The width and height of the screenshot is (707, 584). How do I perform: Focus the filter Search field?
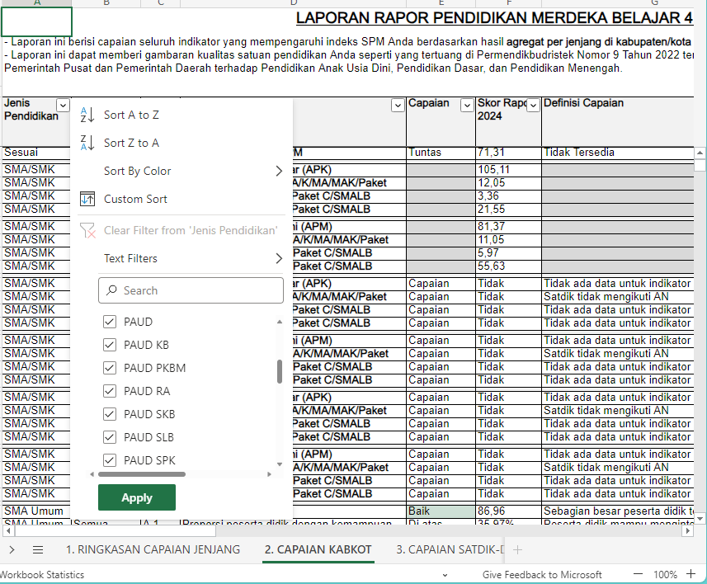point(191,290)
